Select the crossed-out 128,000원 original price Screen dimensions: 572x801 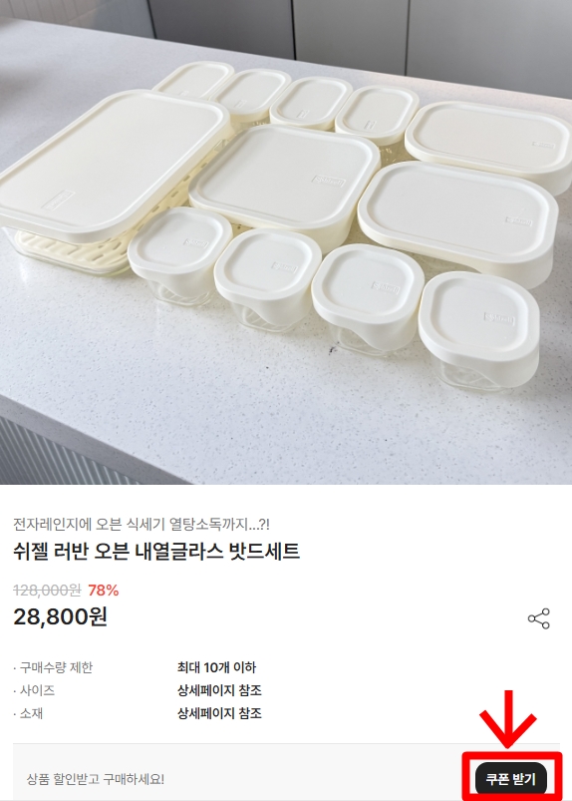(x=47, y=591)
